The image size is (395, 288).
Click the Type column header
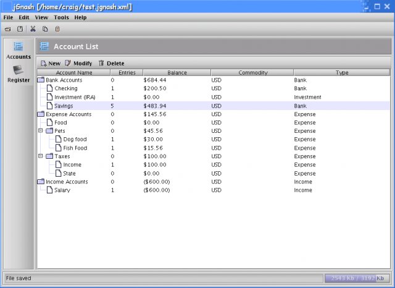click(x=342, y=73)
